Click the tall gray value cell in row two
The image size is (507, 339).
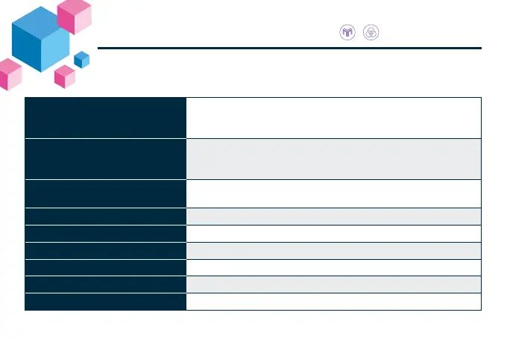[333, 158]
